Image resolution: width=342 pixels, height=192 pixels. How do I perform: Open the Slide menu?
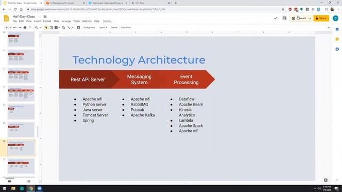(x=57, y=21)
